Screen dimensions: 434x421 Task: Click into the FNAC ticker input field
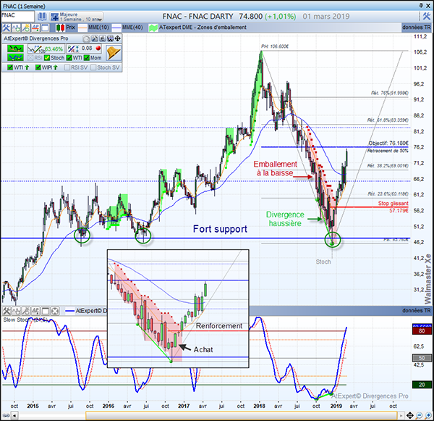[x=17, y=16]
